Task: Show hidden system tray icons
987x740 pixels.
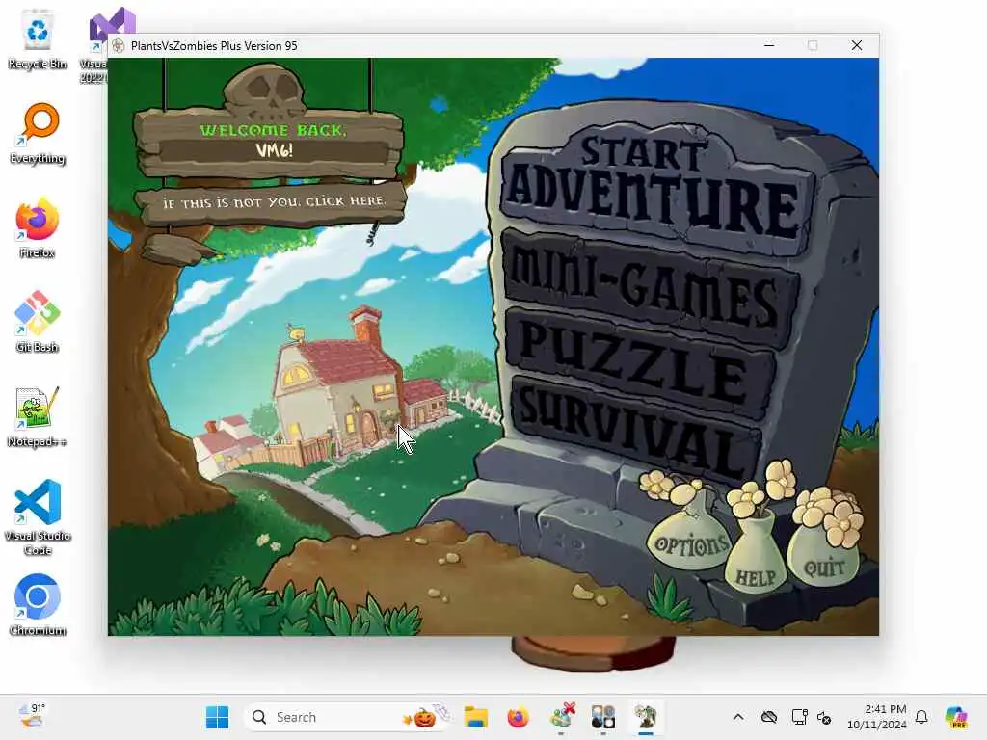Action: 738,717
